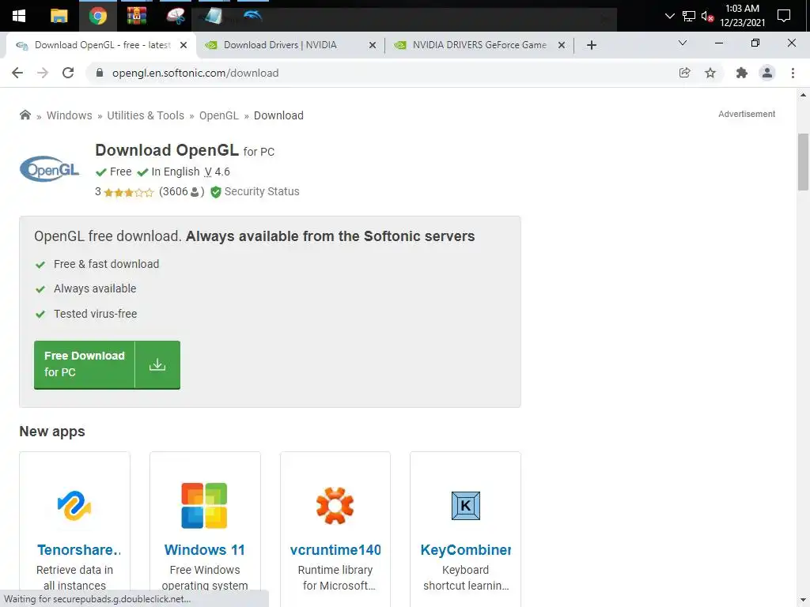Close the NVIDIA DRIVERS GeForce tab
The width and height of the screenshot is (810, 607).
pos(562,45)
